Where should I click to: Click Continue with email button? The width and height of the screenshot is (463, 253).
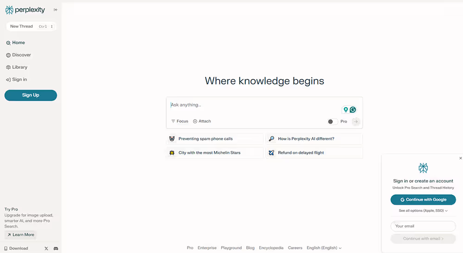(423, 239)
